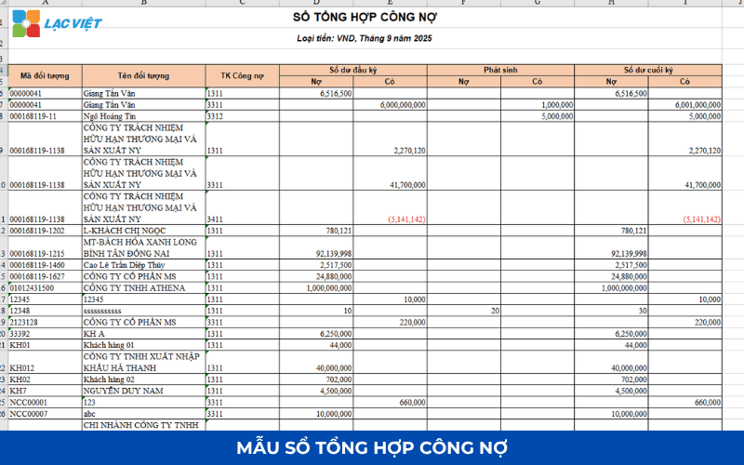Viewport: 744px width, 465px height.
Task: Click the account cell 3312
Action: click(243, 116)
